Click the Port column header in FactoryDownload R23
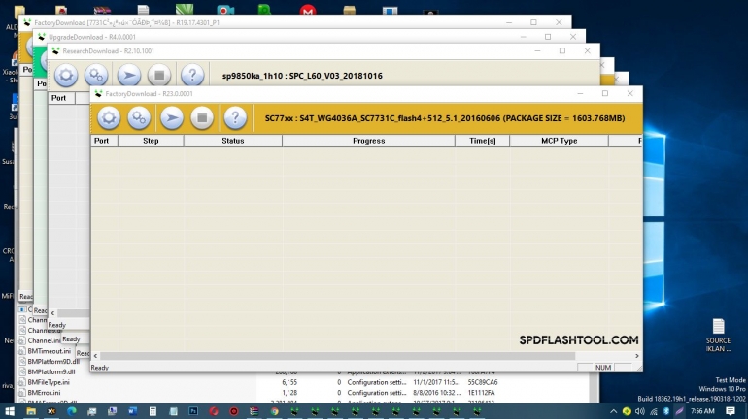 (x=104, y=141)
